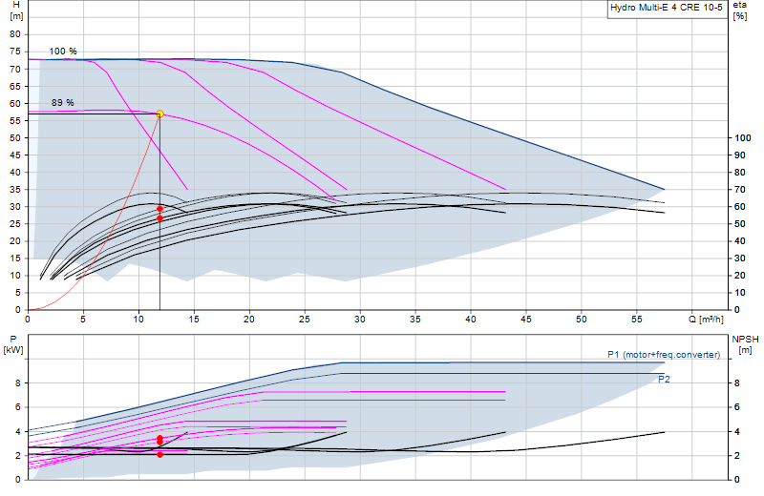The height and width of the screenshot is (496, 764).
Task: Click the lower red efficiency marker dot
Action: click(x=159, y=218)
